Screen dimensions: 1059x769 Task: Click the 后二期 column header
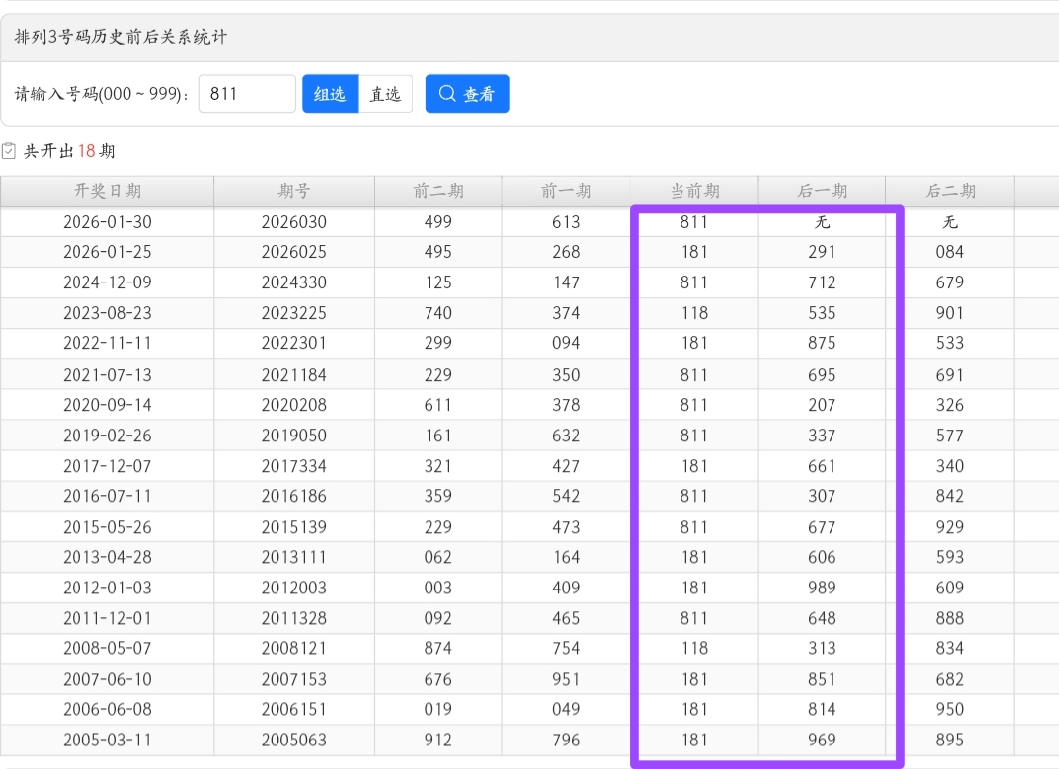click(949, 191)
